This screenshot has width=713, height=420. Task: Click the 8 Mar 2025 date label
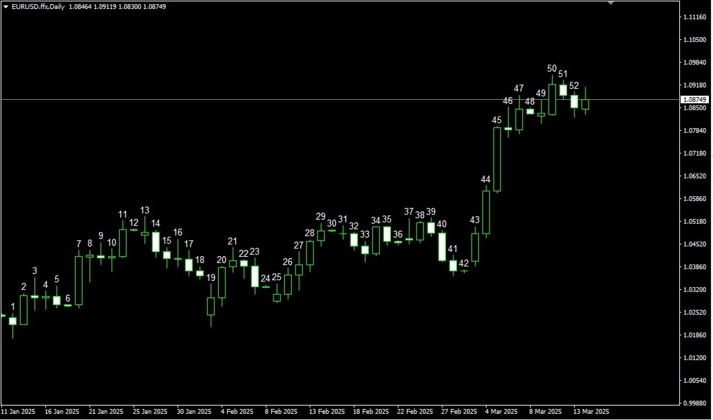(546, 412)
